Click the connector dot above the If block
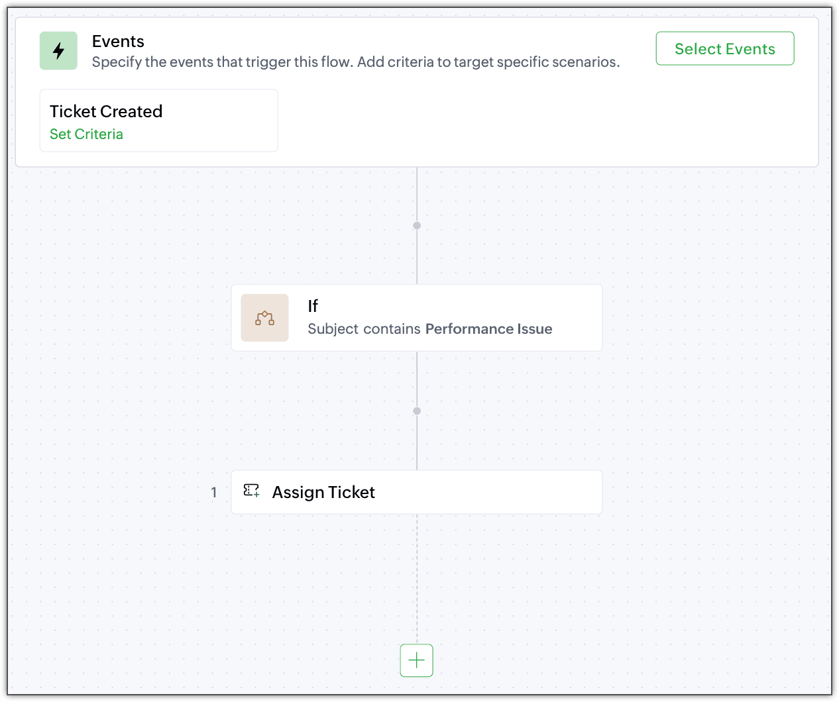 [417, 226]
